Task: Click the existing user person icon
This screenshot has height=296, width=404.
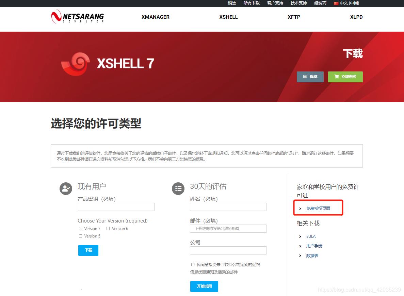Action: 66,188
